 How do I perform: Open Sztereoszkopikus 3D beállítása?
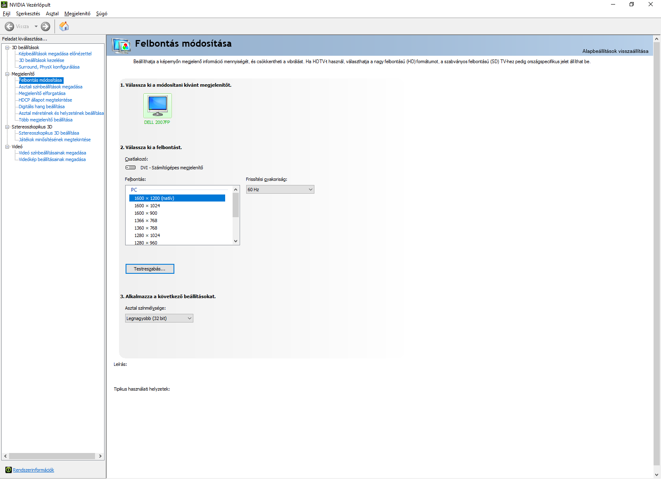point(49,133)
